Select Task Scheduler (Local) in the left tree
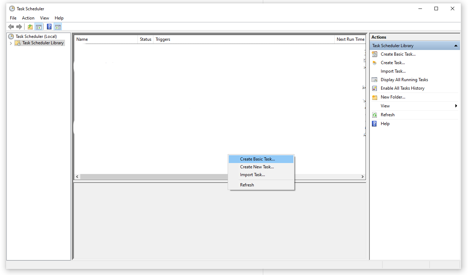Image resolution: width=471 pixels, height=275 pixels. pos(36,36)
